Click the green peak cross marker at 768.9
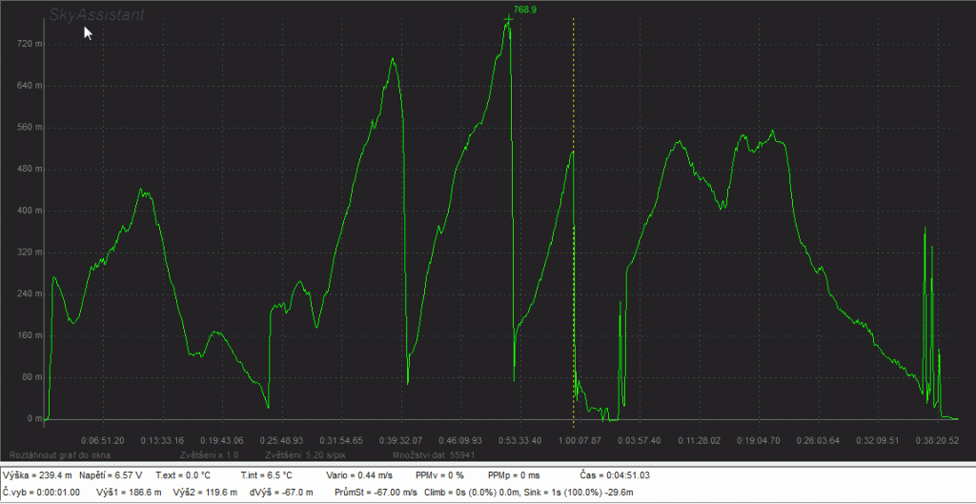The image size is (976, 504). click(508, 19)
